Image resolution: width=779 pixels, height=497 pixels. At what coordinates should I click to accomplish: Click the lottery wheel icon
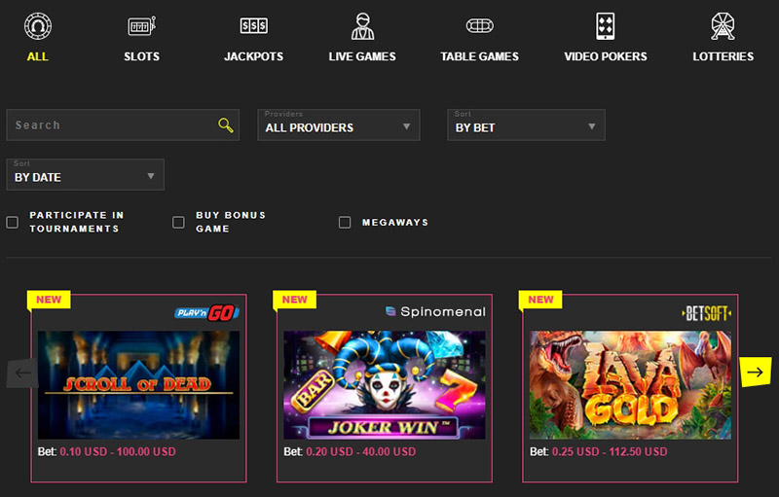(723, 26)
